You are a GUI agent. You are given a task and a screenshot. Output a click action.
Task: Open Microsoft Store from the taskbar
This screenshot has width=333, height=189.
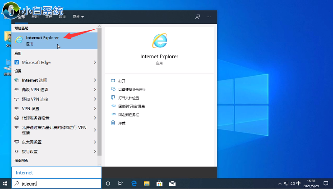[159, 184]
